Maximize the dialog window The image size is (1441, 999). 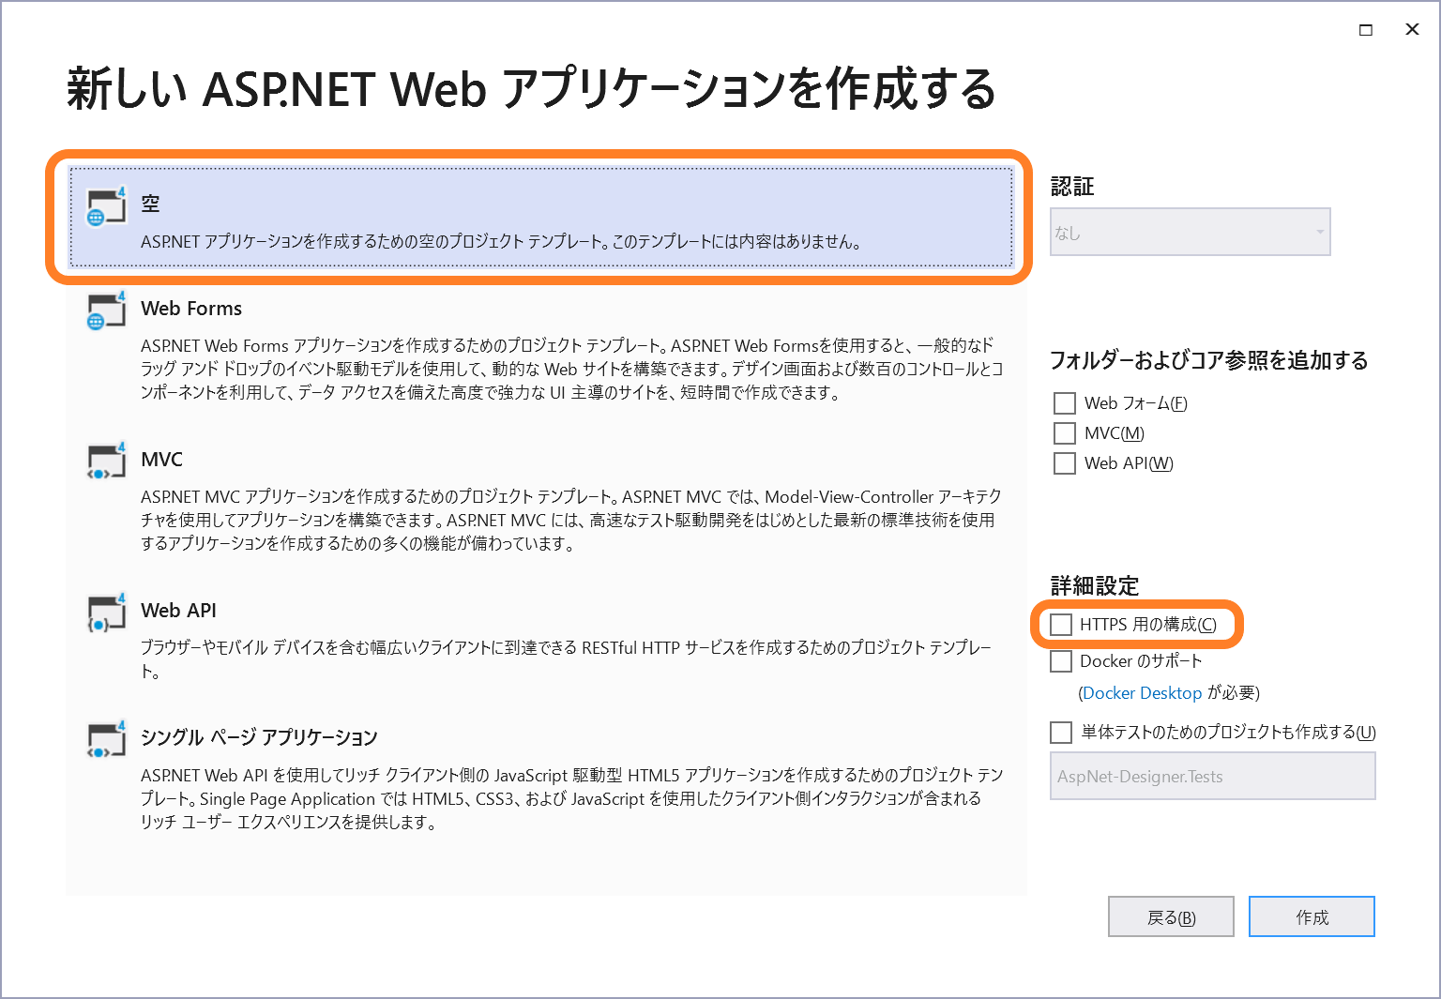point(1366,30)
